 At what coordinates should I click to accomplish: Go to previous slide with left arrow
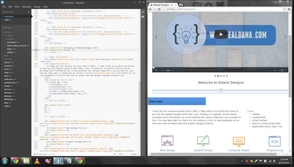pyautogui.click(x=156, y=37)
